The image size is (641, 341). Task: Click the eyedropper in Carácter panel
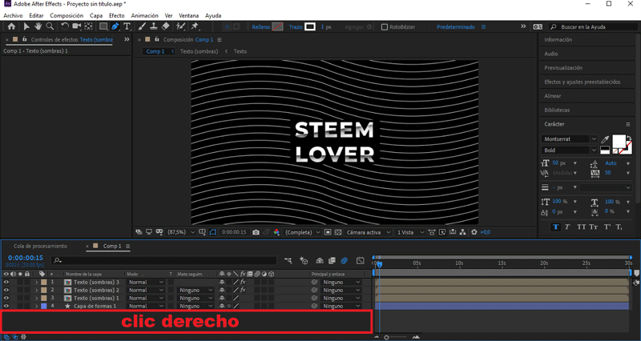point(605,139)
